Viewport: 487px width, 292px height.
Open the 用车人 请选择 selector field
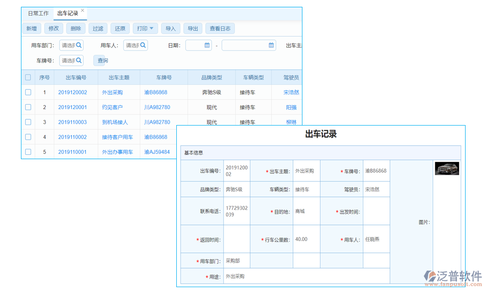pyautogui.click(x=133, y=45)
